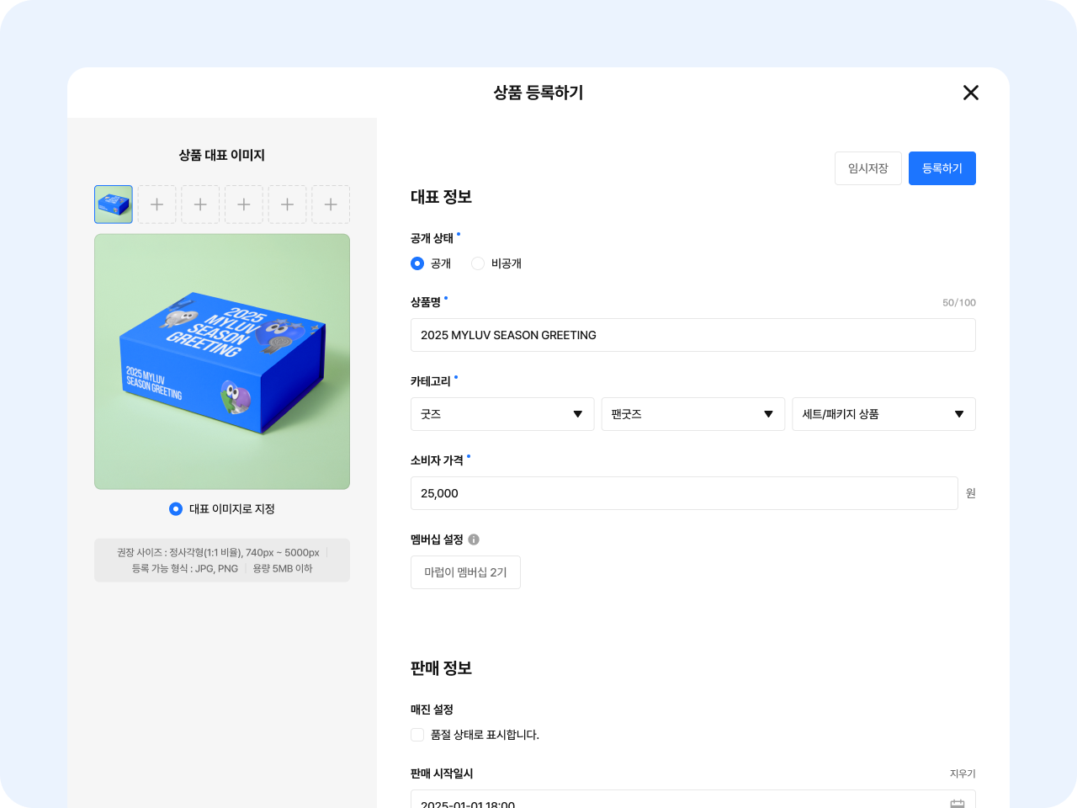Click the 상품명 input field
The image size is (1077, 808).
[x=693, y=335]
